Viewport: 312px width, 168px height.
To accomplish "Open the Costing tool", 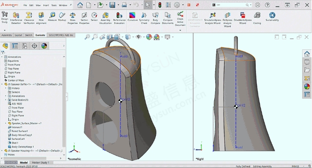I will coord(257,18).
